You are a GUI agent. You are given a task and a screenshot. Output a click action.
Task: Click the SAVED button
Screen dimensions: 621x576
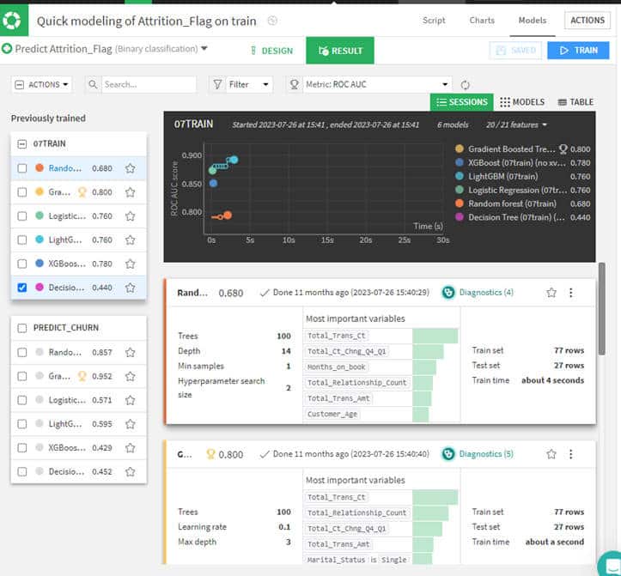(515, 51)
